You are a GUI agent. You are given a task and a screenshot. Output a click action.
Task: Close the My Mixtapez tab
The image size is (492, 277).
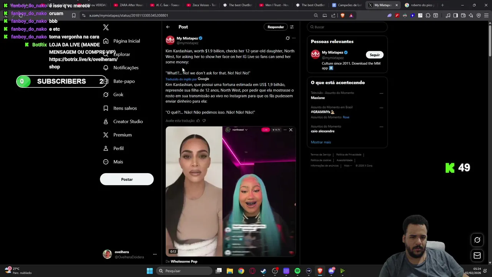(396, 5)
